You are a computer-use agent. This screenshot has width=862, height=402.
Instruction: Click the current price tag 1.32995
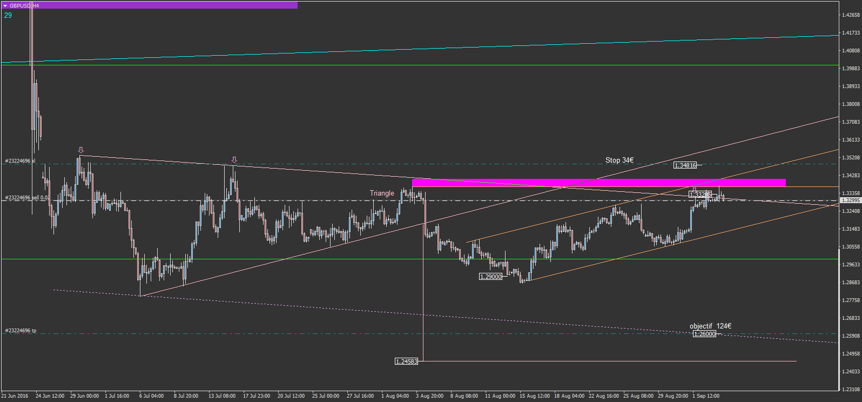(x=851, y=200)
